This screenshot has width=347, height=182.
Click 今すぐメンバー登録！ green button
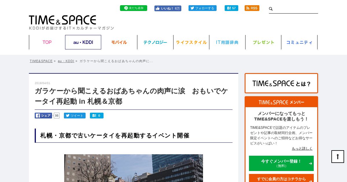tap(281, 163)
